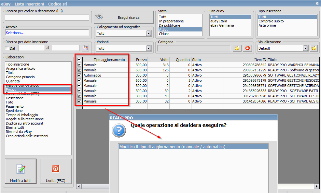Select Chiuso in the Stato list
Image resolution: width=321 pixels, height=193 pixels.
(180, 34)
